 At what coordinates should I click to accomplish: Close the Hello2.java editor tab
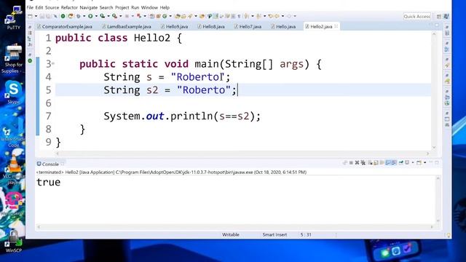[x=336, y=26]
